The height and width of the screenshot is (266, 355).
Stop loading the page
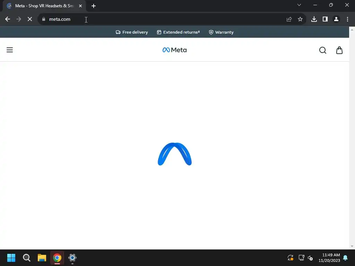tap(30, 19)
